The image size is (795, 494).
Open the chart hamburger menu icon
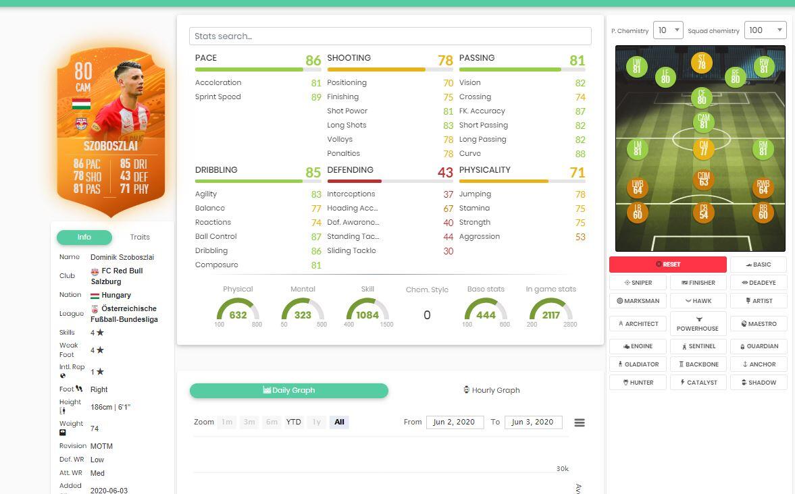tap(579, 422)
